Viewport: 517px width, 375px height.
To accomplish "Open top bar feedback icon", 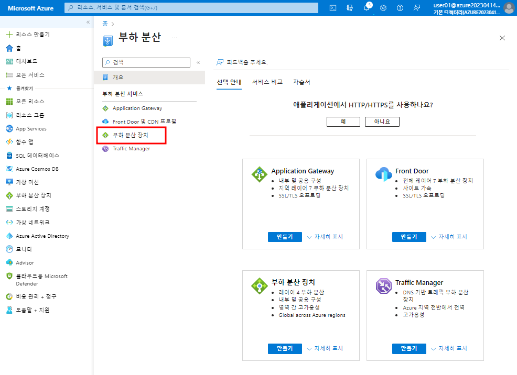I will click(x=417, y=8).
